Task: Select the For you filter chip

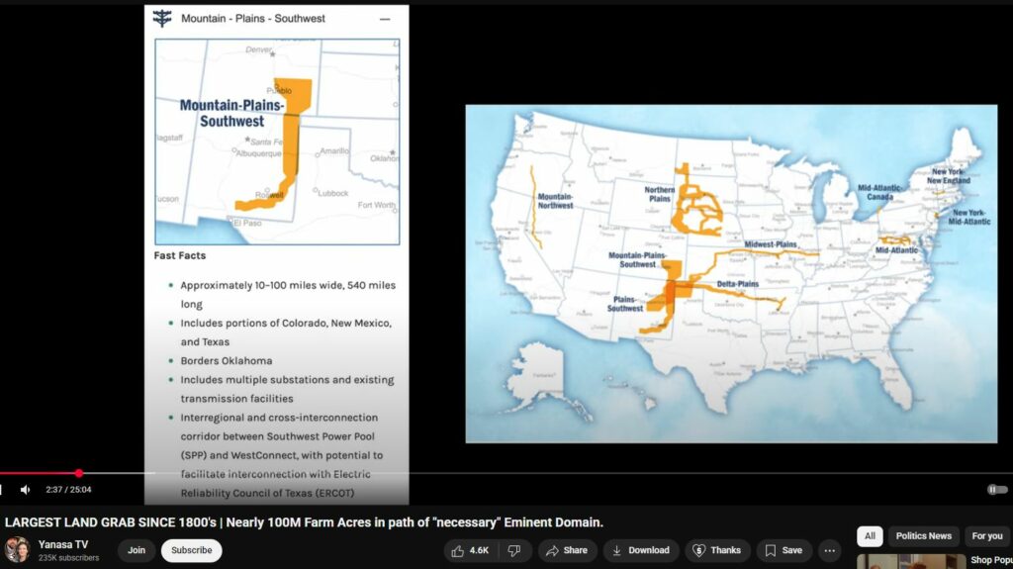Action: (986, 536)
